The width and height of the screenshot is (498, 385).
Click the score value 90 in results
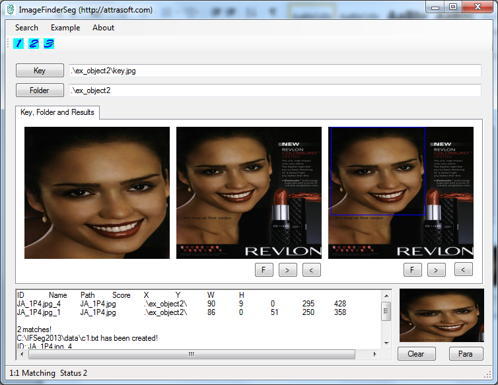(x=211, y=304)
